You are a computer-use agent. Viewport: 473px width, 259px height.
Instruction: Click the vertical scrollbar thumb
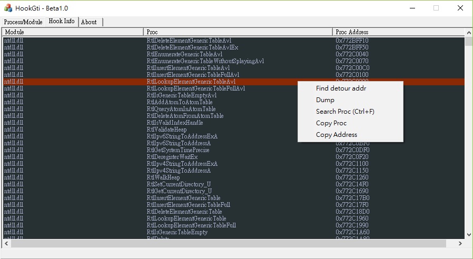tap(468, 41)
